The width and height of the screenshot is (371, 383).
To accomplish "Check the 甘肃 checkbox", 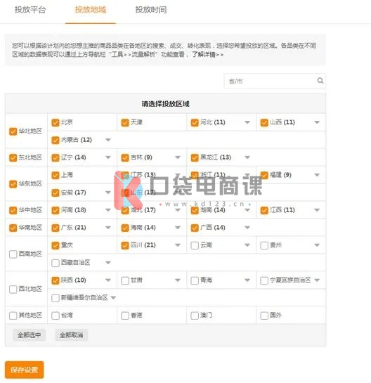I will [125, 280].
